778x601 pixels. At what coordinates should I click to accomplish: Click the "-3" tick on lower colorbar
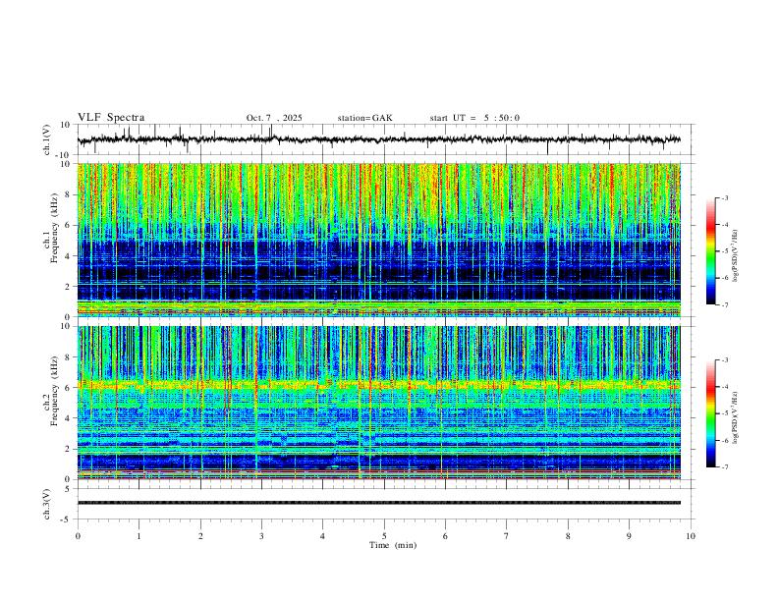pyautogui.click(x=724, y=360)
